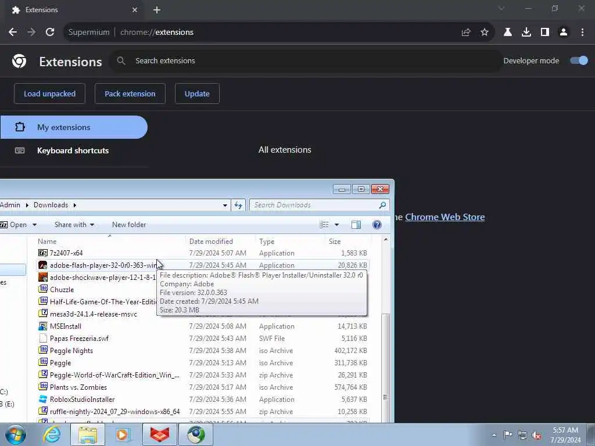
Task: Open the browser downloads icon
Action: click(x=526, y=33)
